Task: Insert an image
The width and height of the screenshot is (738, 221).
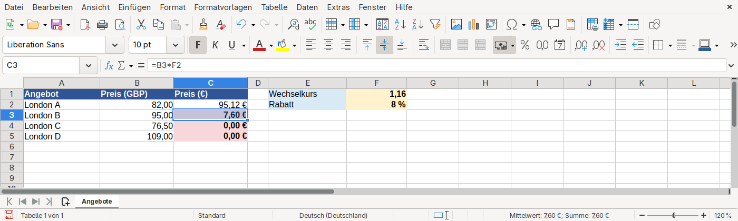Action: tap(457, 24)
